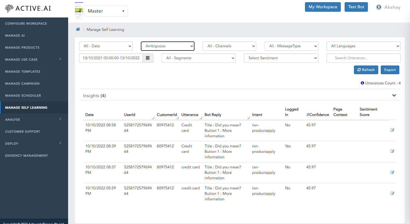This screenshot has width=410, height=224.
Task: Click the Logged In column header
Action: tap(292, 112)
